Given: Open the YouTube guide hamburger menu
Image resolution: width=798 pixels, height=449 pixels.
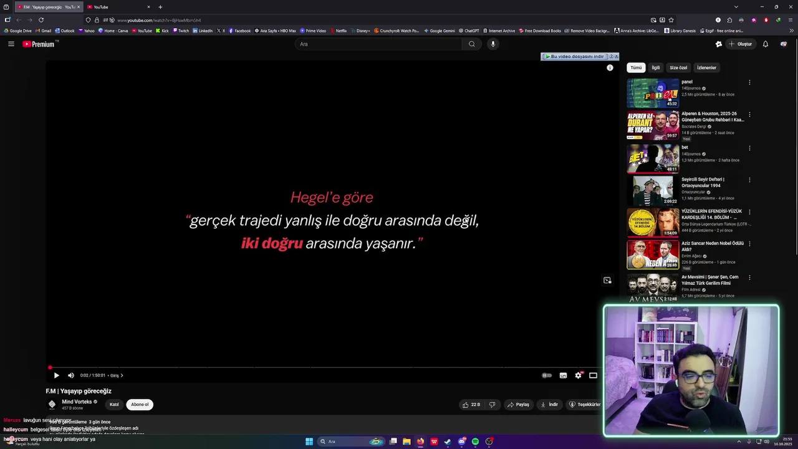Looking at the screenshot, I should coord(11,44).
